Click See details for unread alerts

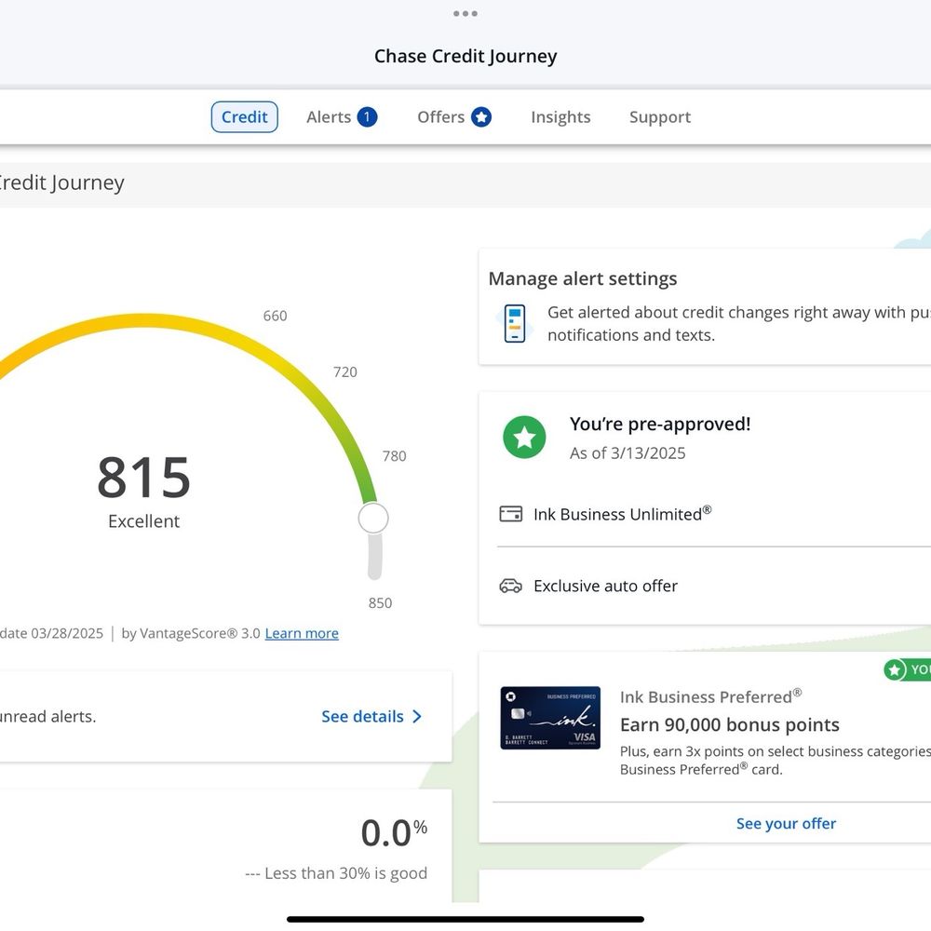[x=362, y=717]
